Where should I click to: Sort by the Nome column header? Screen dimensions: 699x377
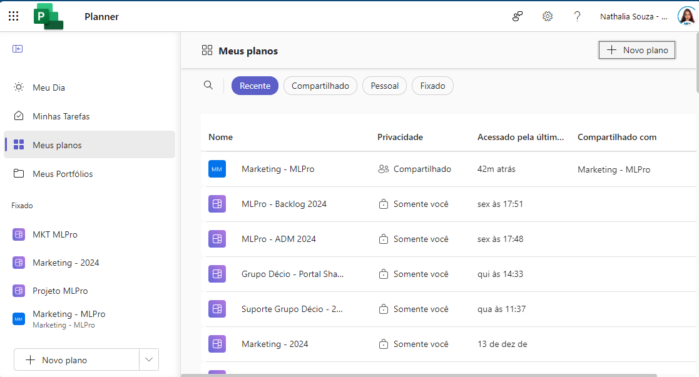tap(220, 137)
